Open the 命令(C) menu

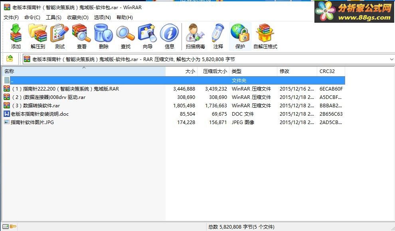click(x=32, y=18)
